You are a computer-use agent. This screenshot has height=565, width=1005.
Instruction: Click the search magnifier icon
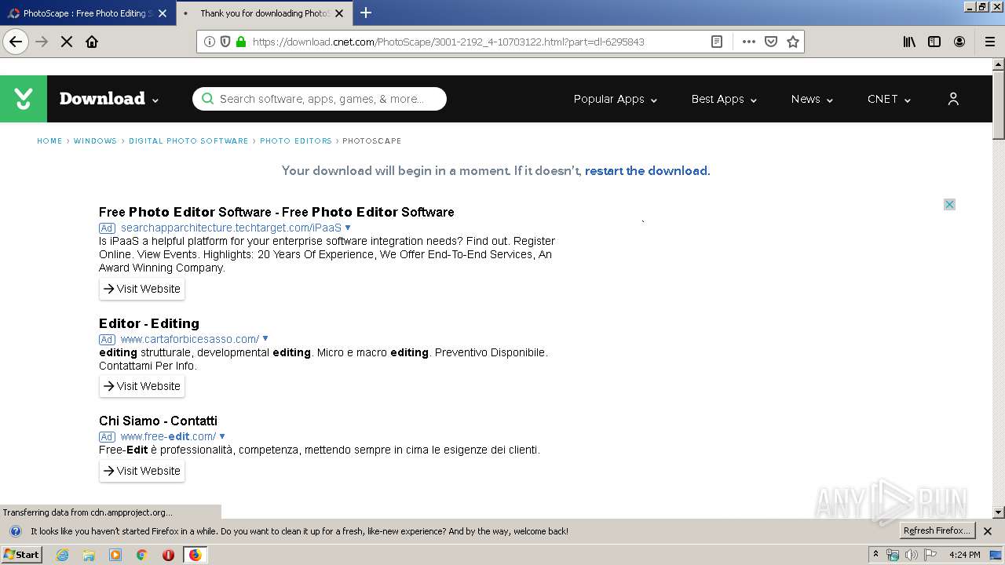point(207,99)
